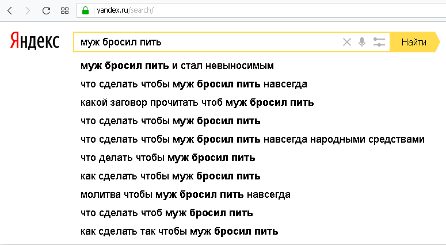446x245 pixels.
Task: Select suggestion starting with "молитва чтобы муж"
Action: [185, 194]
